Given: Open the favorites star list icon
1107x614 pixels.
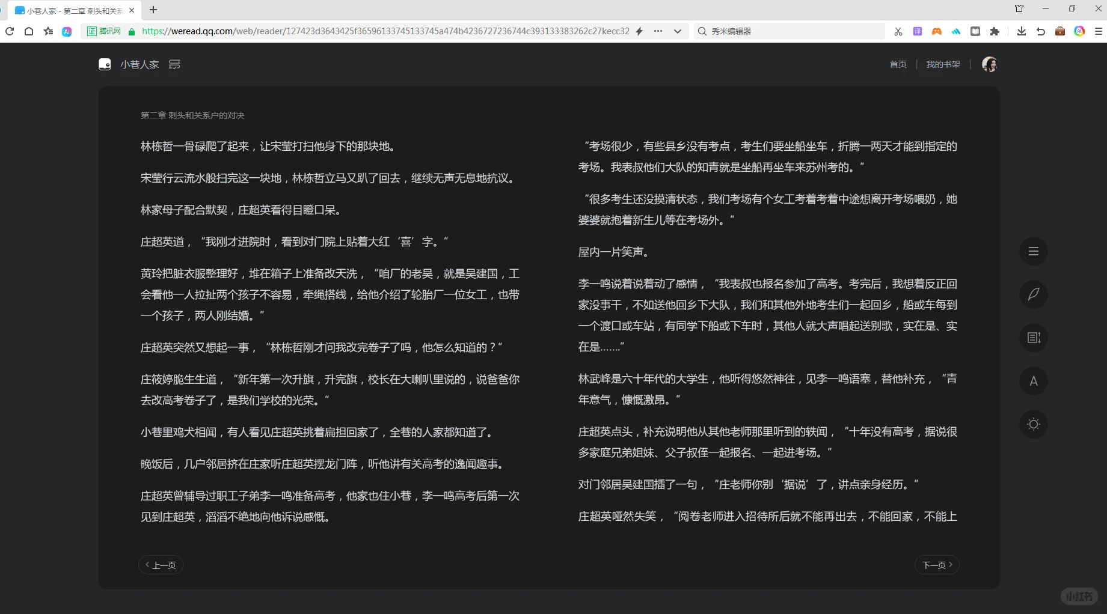Looking at the screenshot, I should click(x=48, y=31).
